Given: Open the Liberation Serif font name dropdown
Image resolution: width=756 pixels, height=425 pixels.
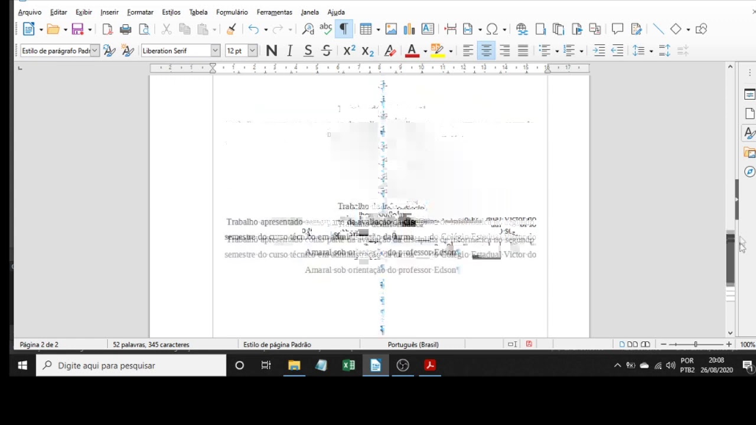Looking at the screenshot, I should 216,51.
